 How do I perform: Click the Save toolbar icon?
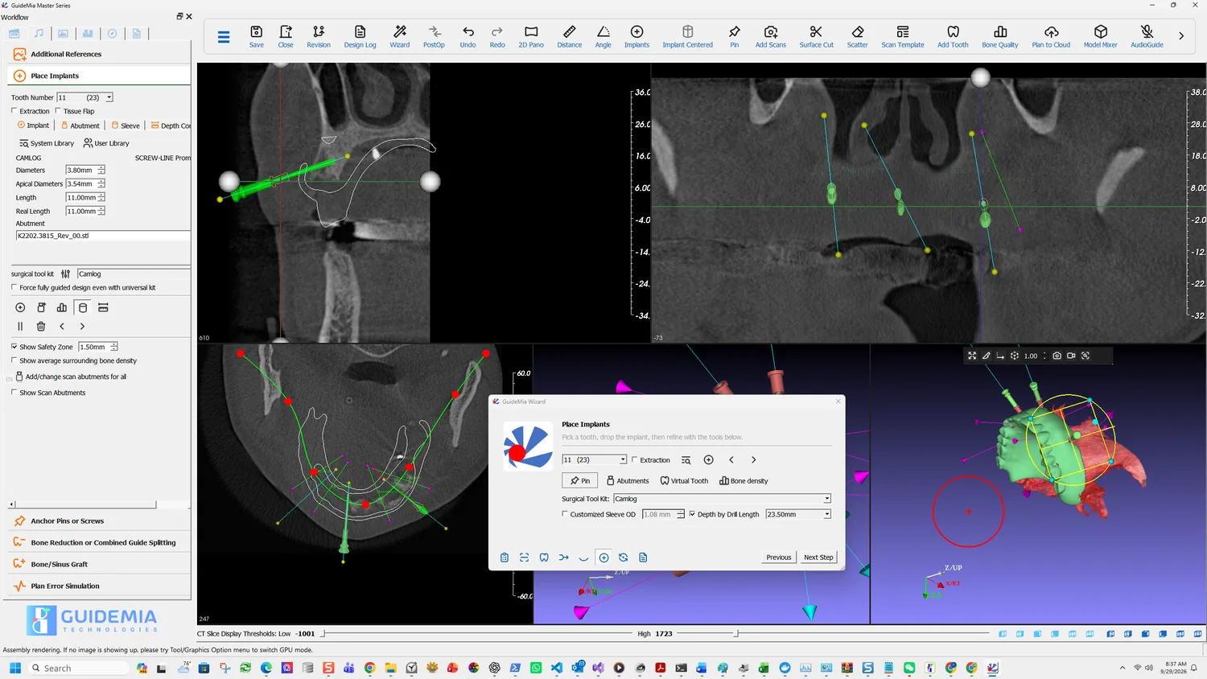(x=256, y=36)
